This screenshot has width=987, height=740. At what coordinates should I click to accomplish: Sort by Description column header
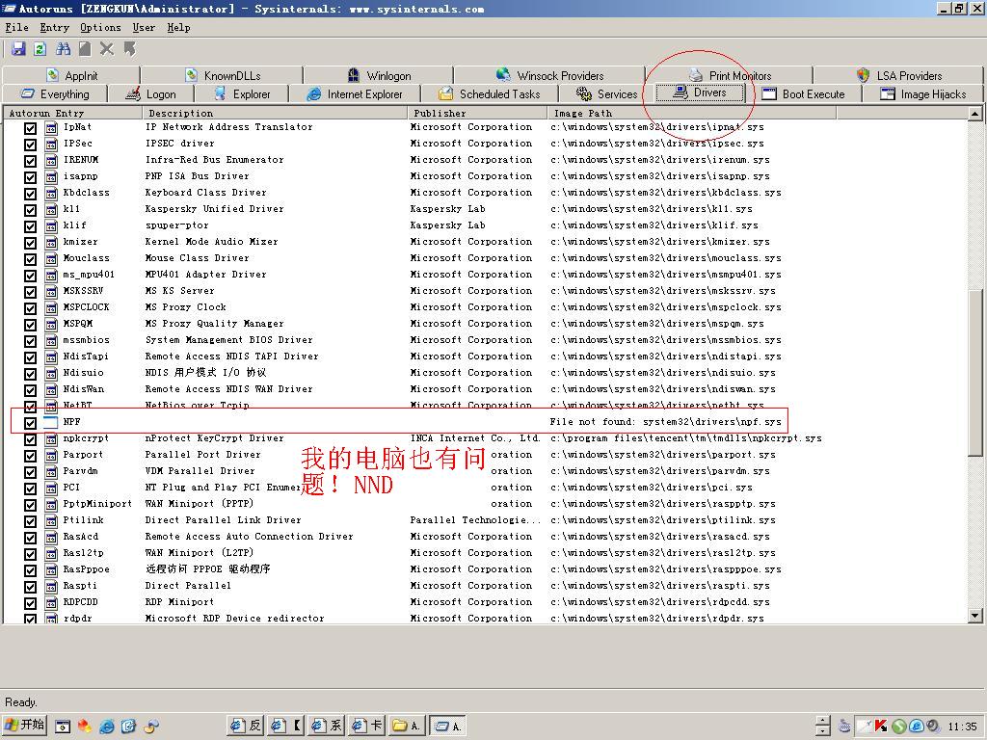point(275,114)
